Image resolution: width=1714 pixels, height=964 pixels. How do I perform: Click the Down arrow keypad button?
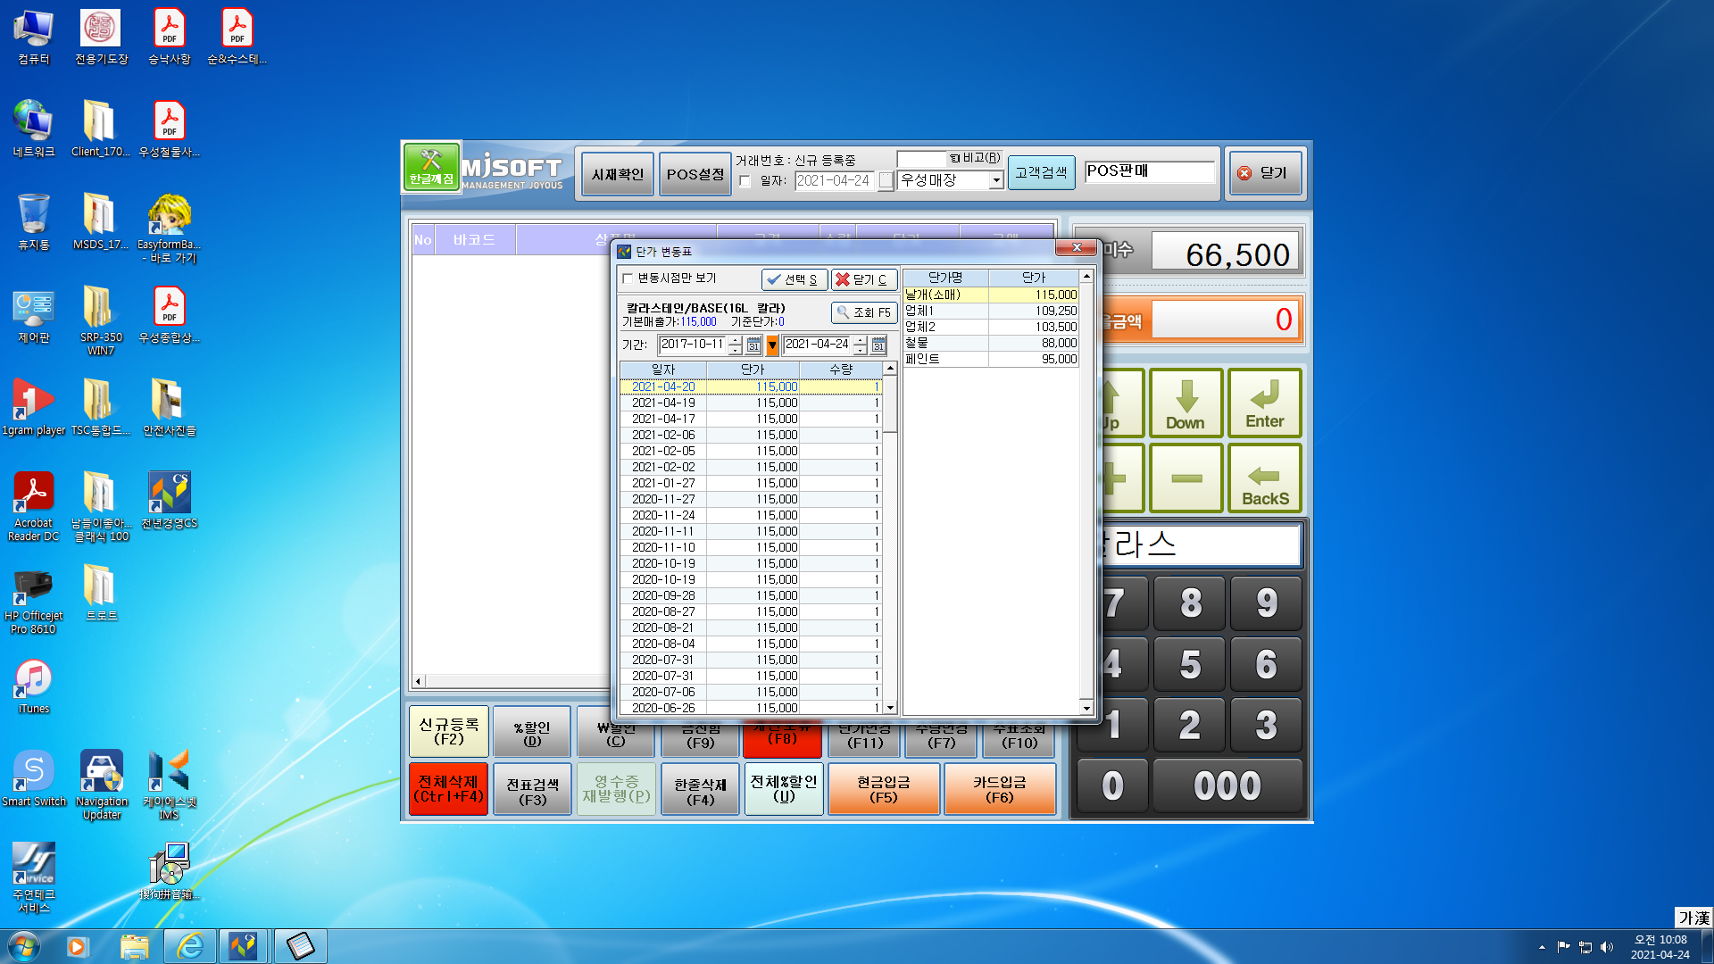pyautogui.click(x=1186, y=403)
